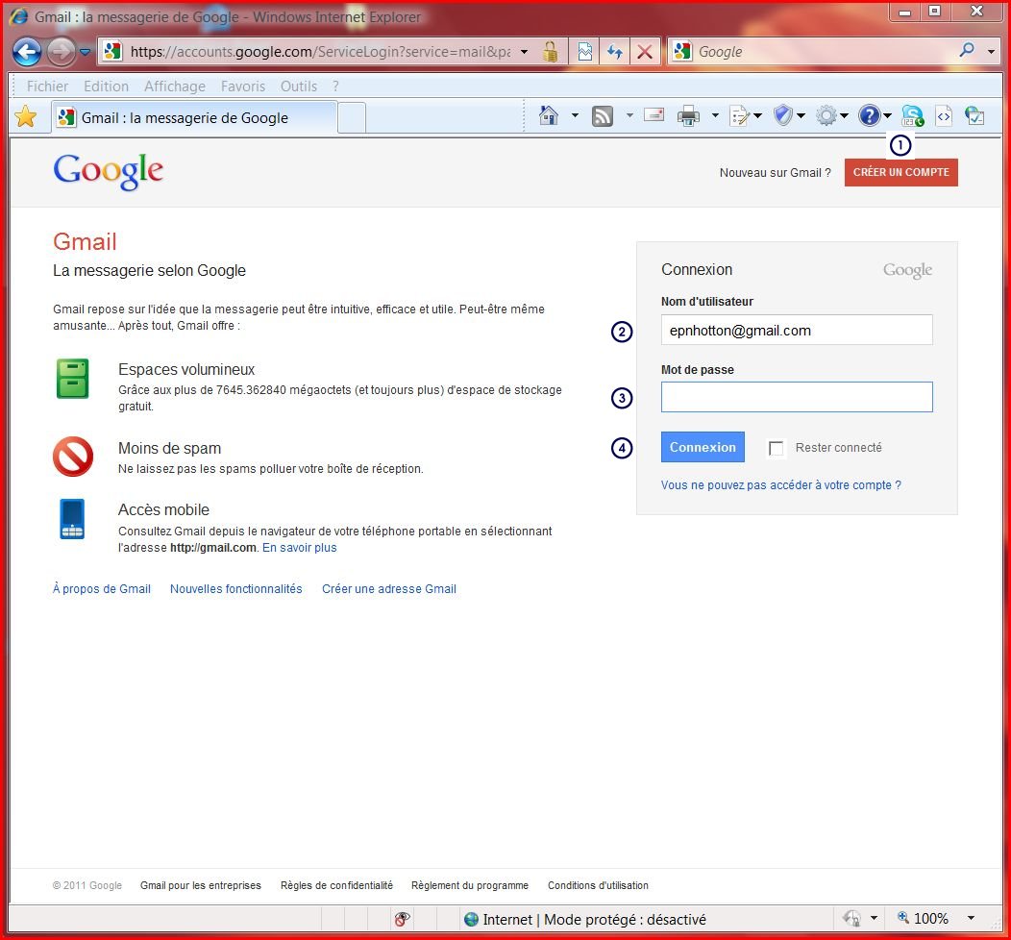Expand the zoom level dropdown arrow
The height and width of the screenshot is (940, 1011).
point(971,918)
